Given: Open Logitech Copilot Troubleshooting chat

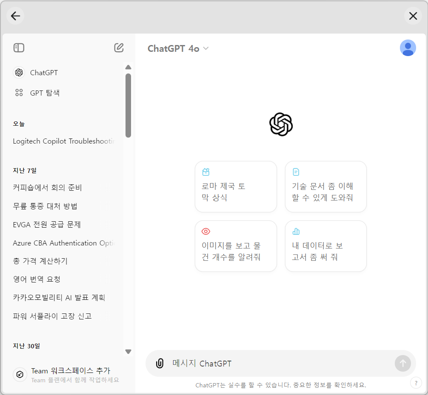Looking at the screenshot, I should coord(64,141).
